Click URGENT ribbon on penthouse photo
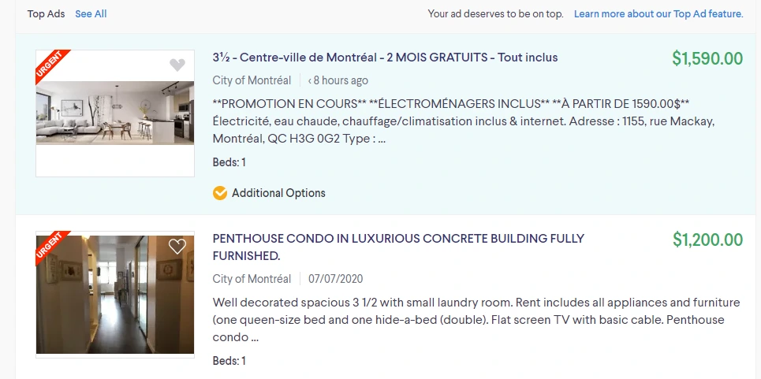Image resolution: width=761 pixels, height=379 pixels. pos(52,247)
